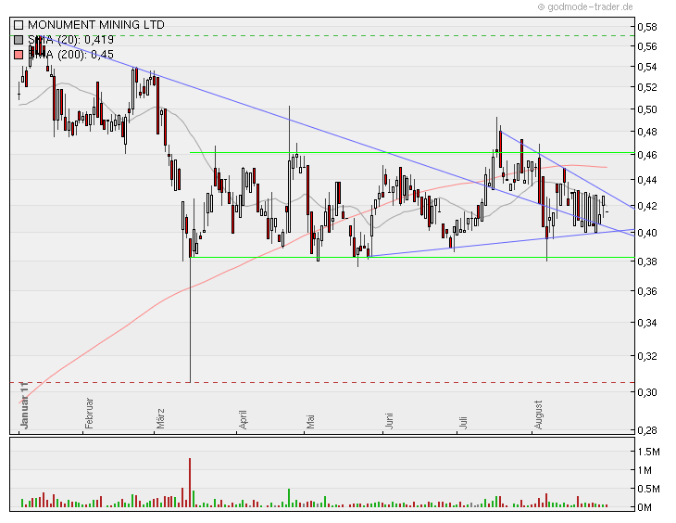Click the SMA (200): 0,45 legend label
The width and height of the screenshot is (676, 523).
point(70,55)
